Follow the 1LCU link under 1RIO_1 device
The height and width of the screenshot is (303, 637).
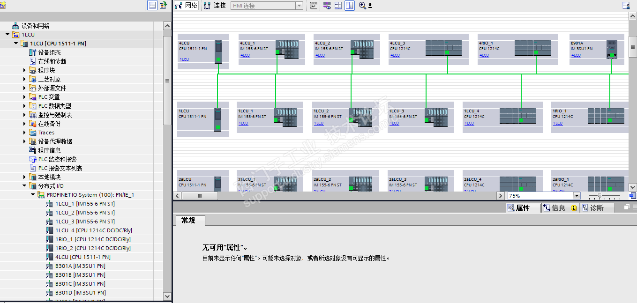pyautogui.click(x=558, y=123)
